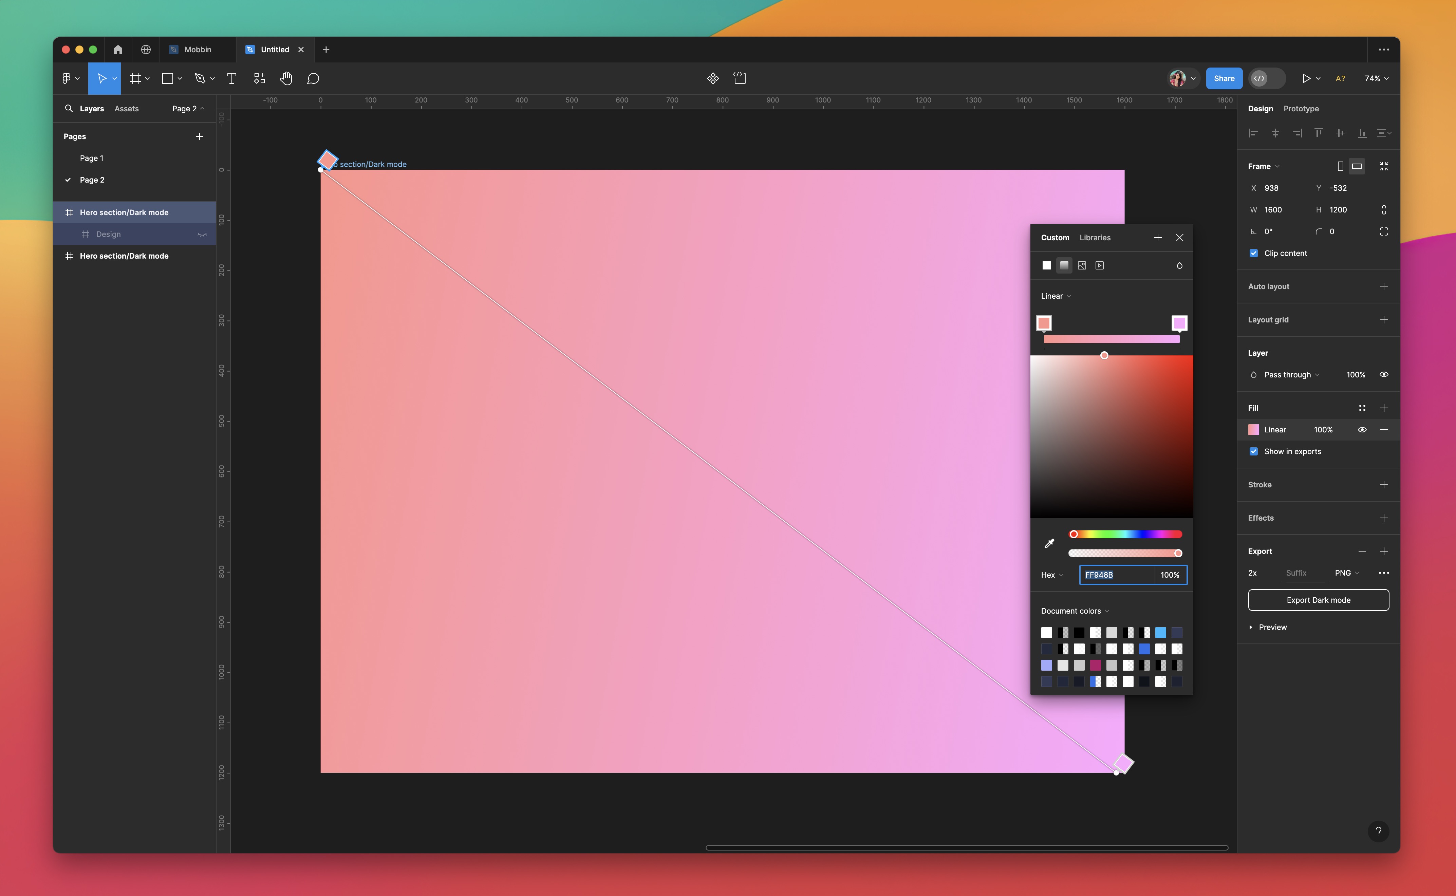
Task: Toggle the Show in exports checkbox
Action: click(x=1254, y=451)
